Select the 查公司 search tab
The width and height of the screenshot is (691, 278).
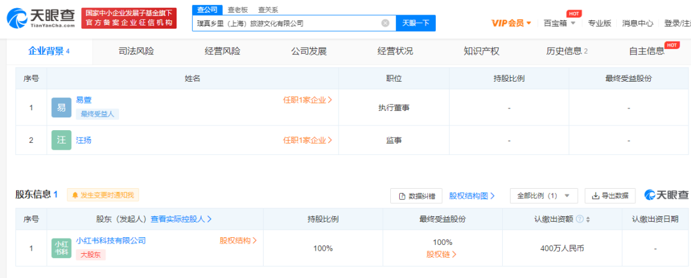pos(207,10)
